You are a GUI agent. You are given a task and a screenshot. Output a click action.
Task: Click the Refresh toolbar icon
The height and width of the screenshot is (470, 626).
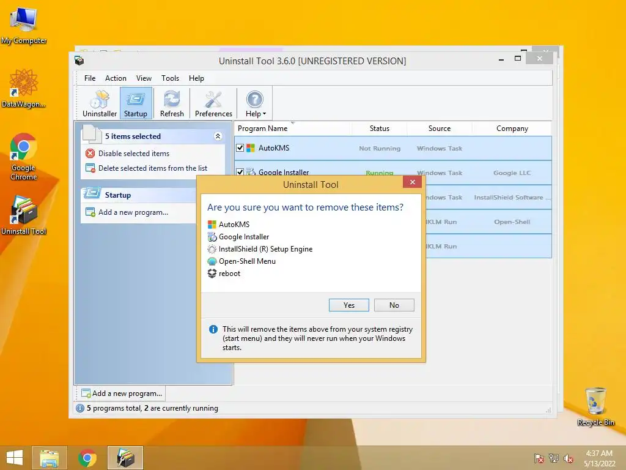click(172, 103)
